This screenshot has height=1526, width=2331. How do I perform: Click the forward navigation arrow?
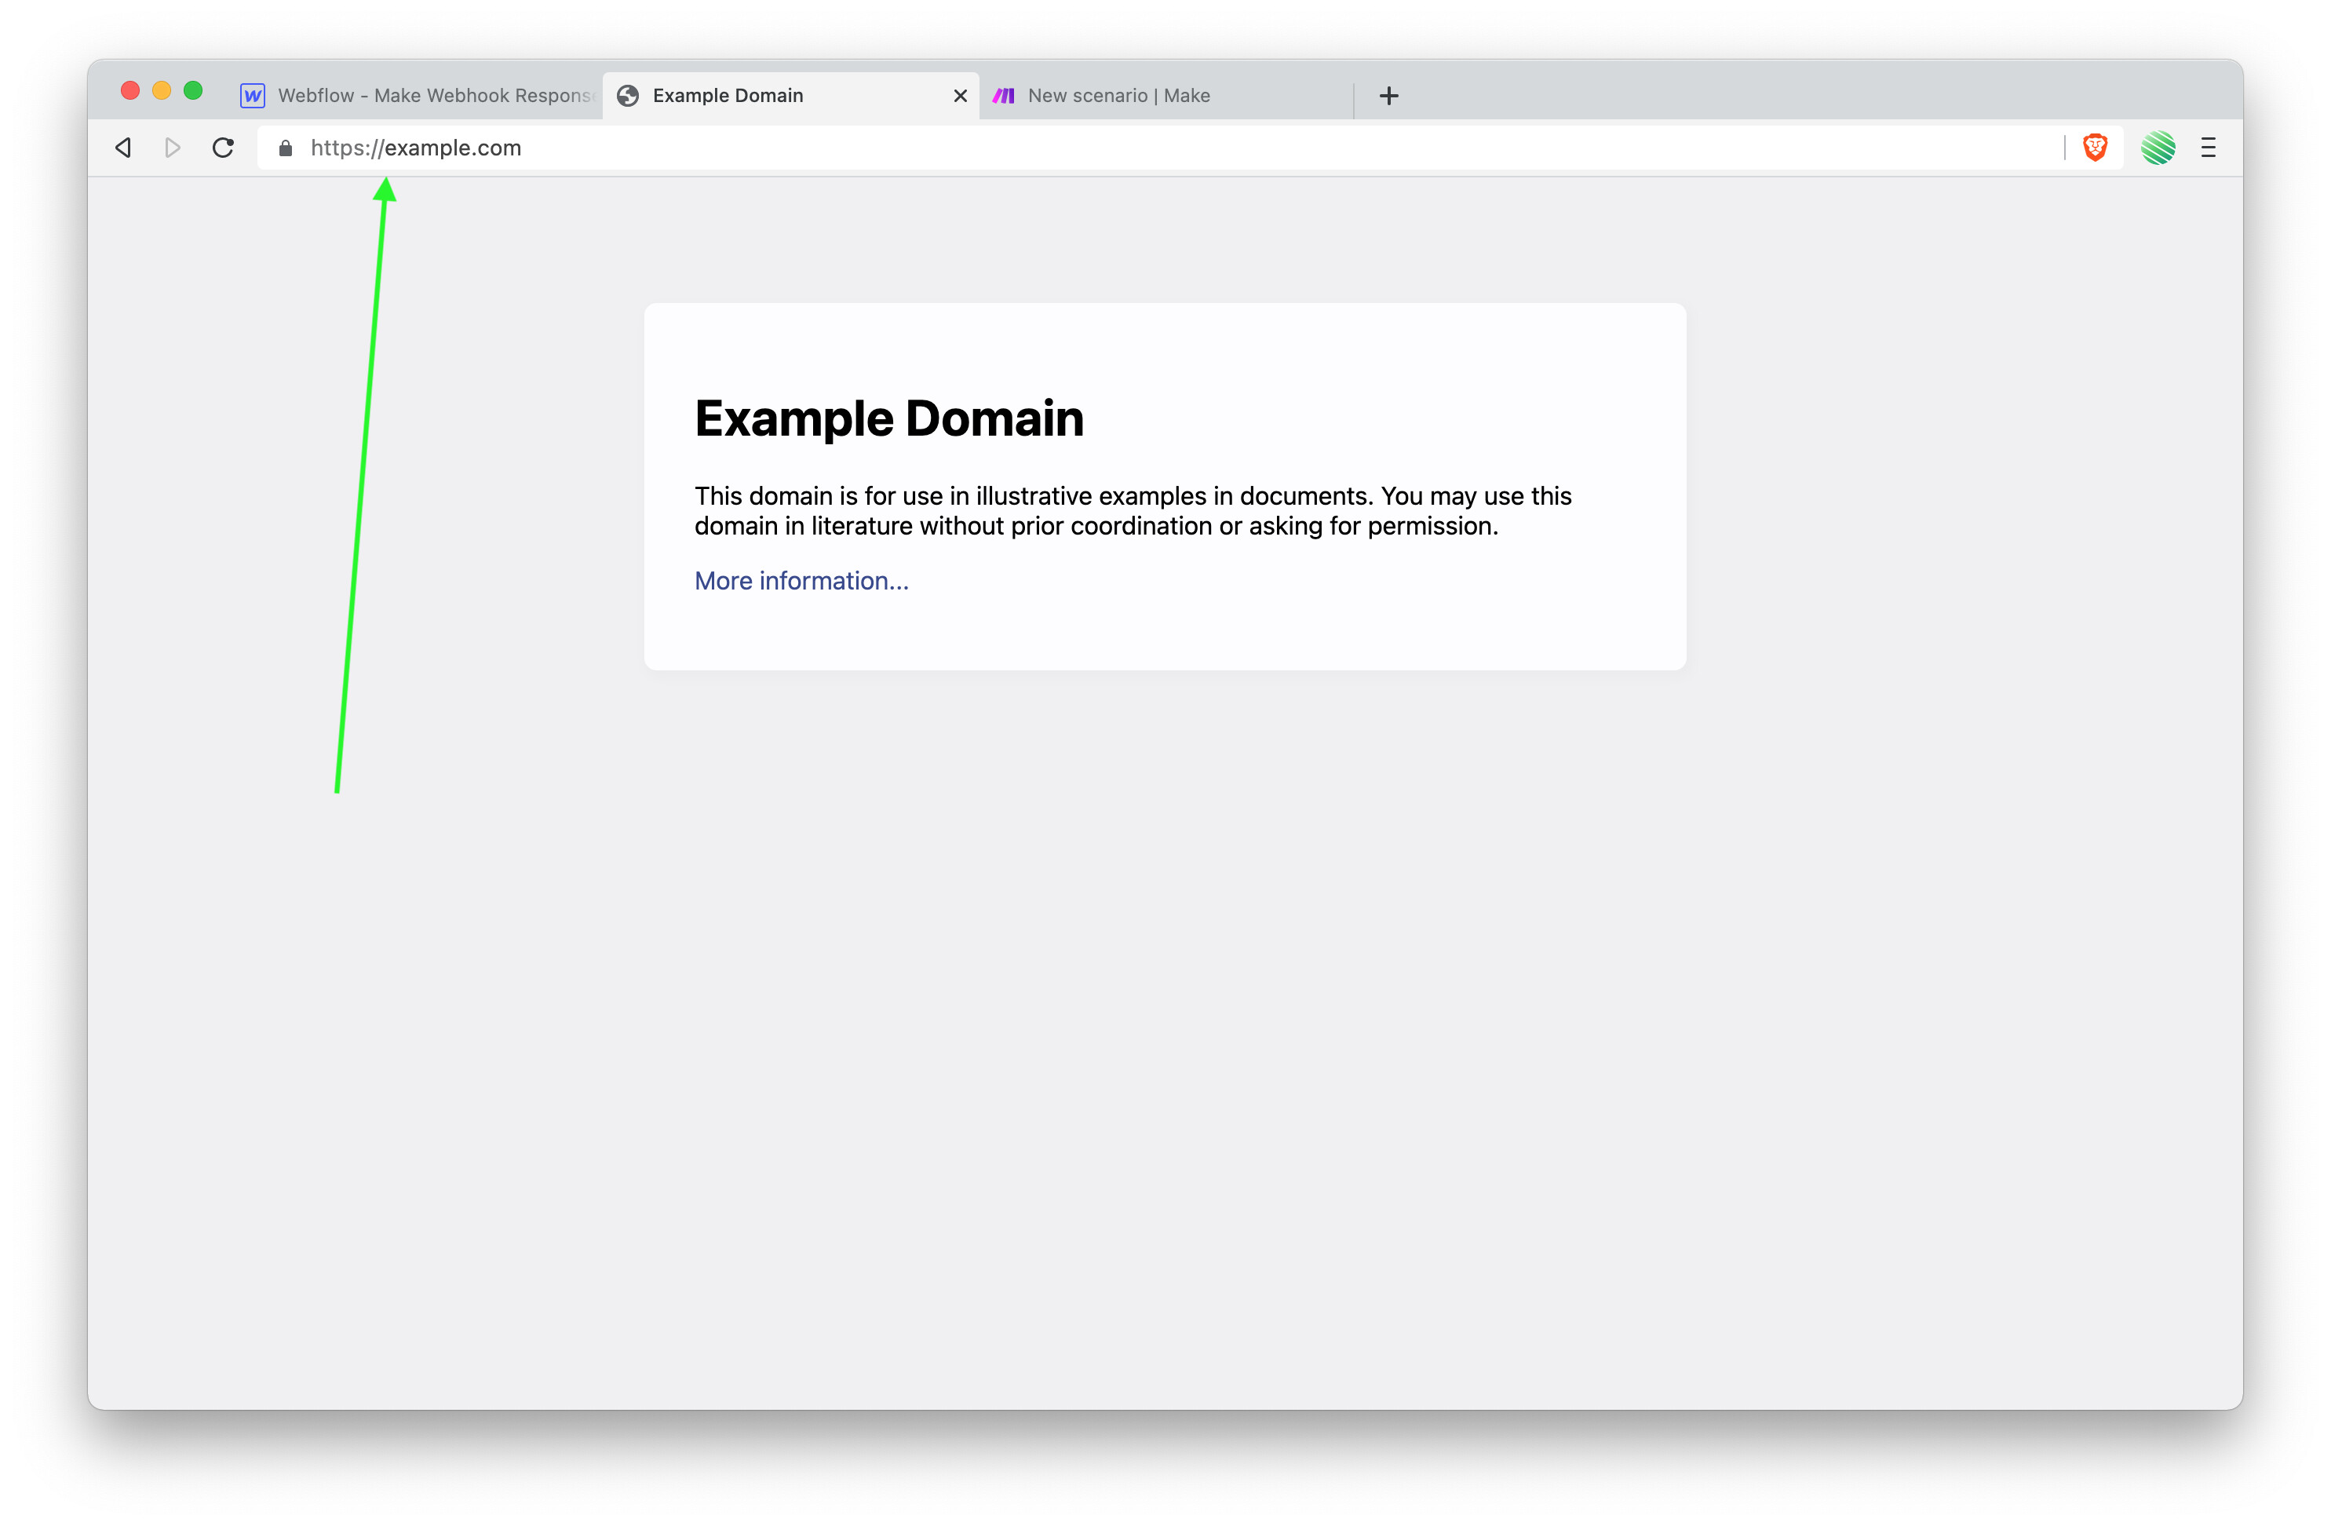tap(173, 148)
